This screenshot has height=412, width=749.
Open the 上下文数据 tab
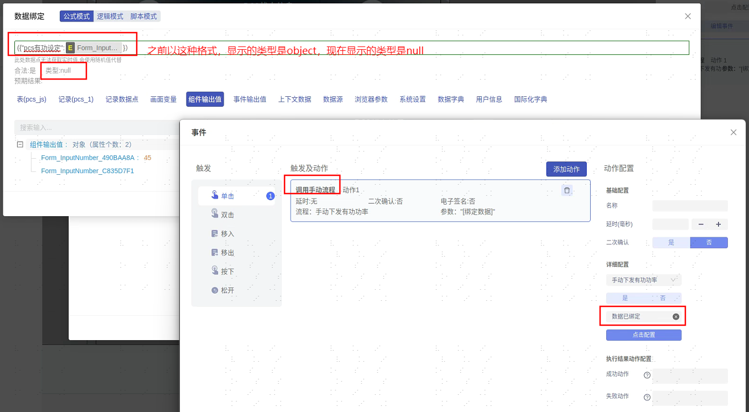coord(295,99)
